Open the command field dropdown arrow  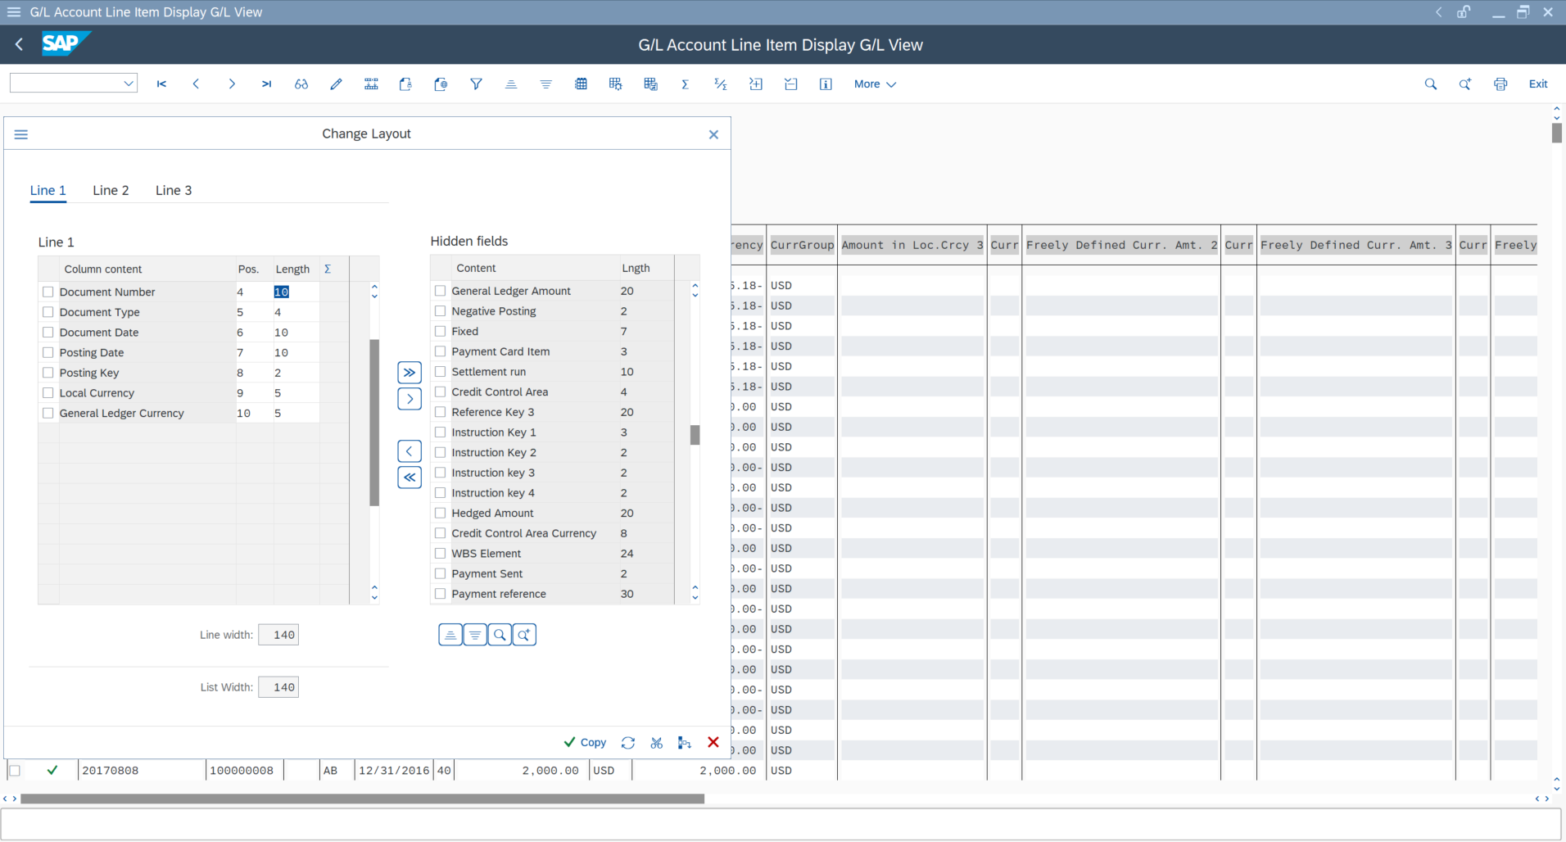tap(129, 83)
